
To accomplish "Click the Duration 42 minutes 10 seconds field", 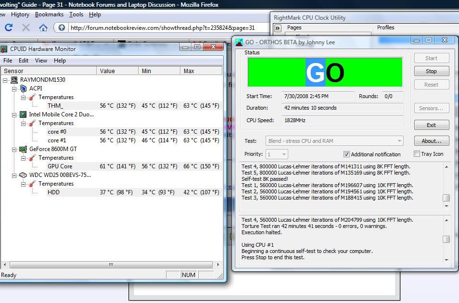I will click(x=342, y=108).
